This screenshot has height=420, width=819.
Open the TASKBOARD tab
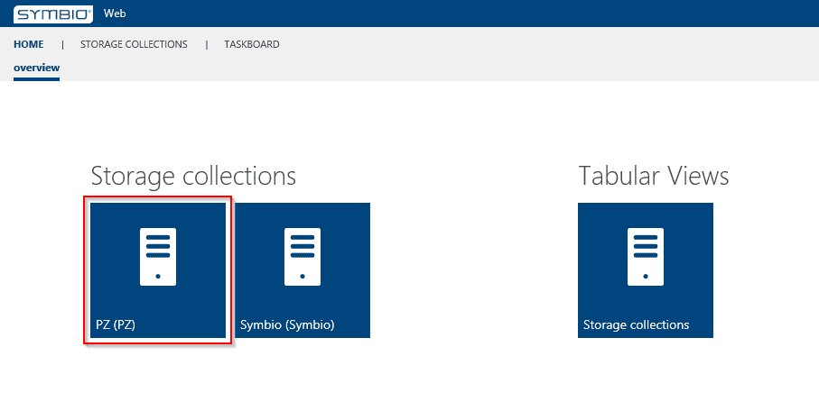tap(252, 44)
